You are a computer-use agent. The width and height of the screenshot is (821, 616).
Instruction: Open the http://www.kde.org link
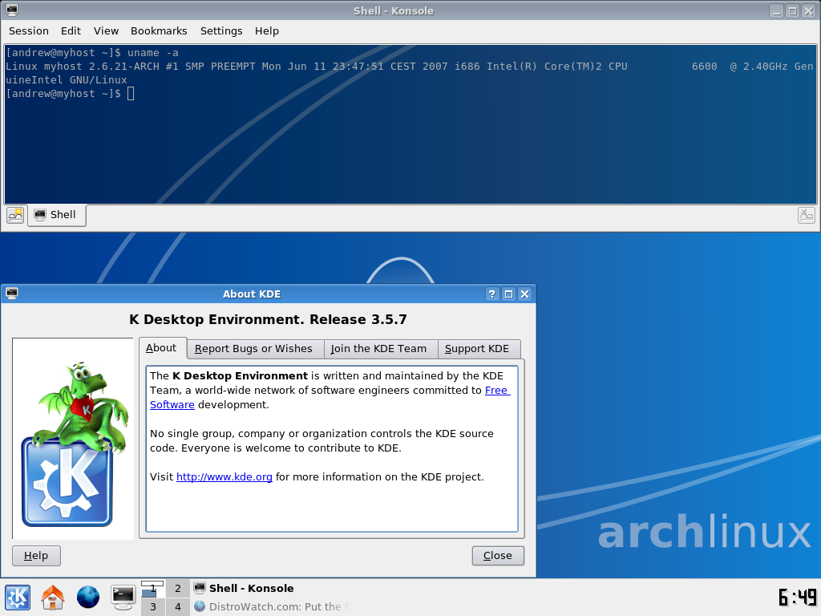coord(224,476)
